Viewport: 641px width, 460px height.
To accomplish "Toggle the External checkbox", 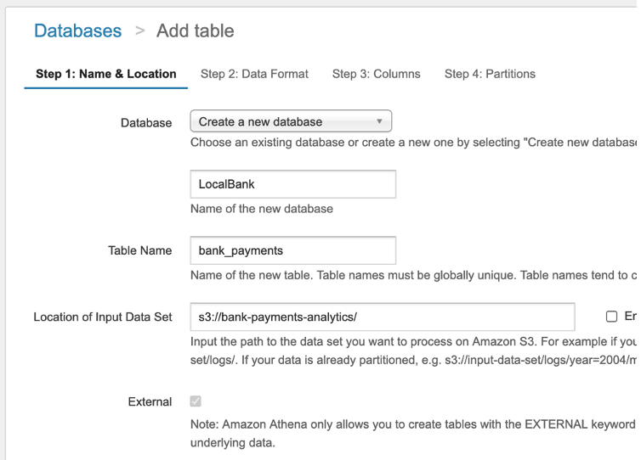I will pyautogui.click(x=196, y=401).
